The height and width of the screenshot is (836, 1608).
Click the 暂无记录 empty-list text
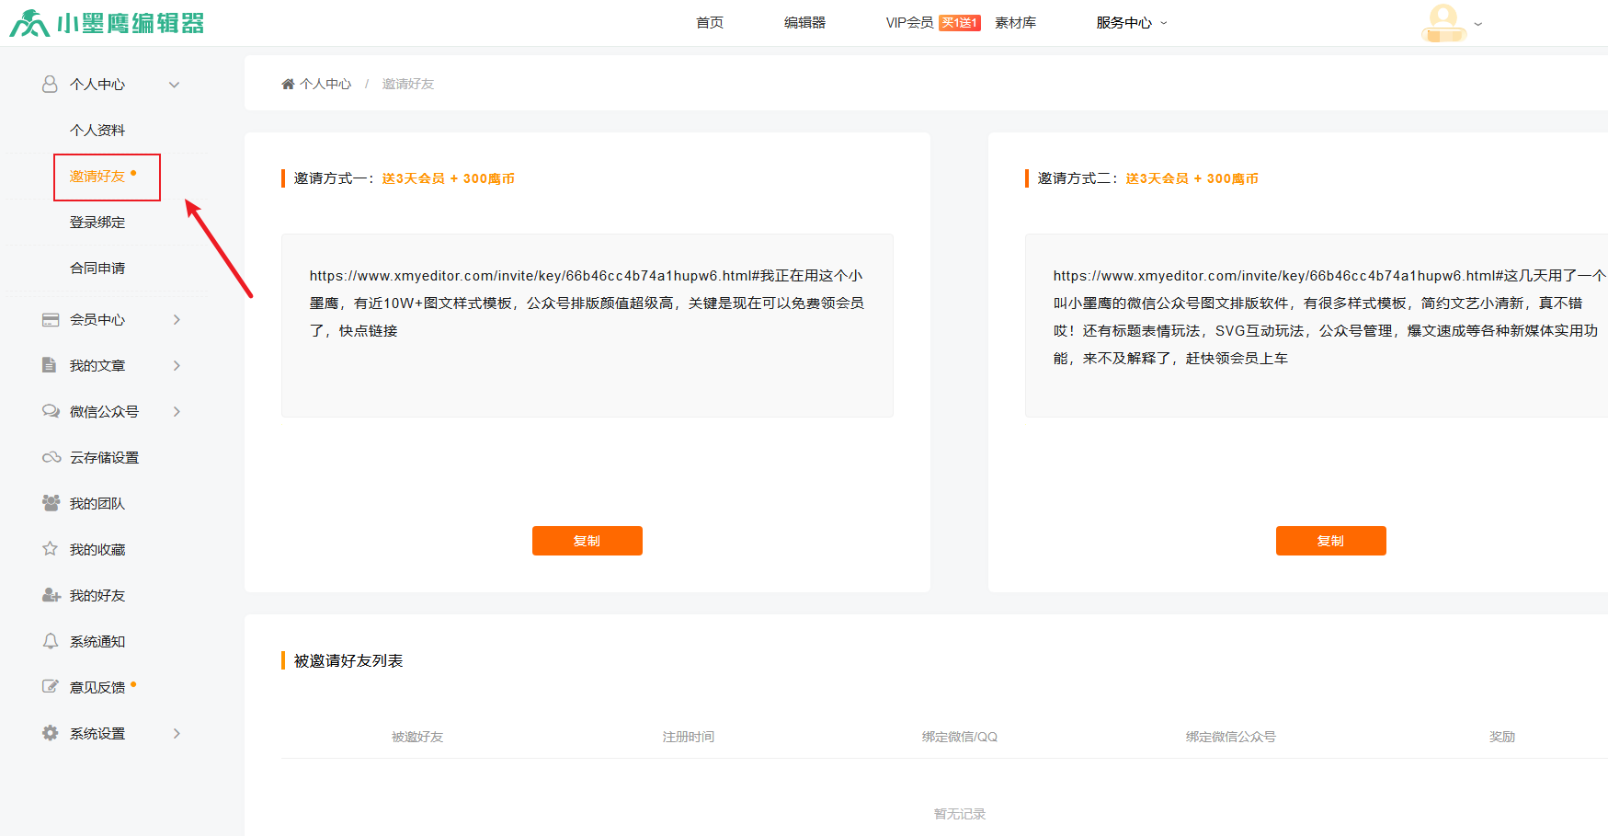pyautogui.click(x=960, y=814)
